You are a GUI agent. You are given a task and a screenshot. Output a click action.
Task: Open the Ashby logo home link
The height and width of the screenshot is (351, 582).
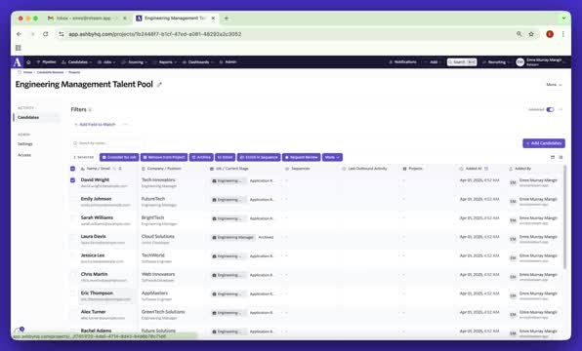17,61
